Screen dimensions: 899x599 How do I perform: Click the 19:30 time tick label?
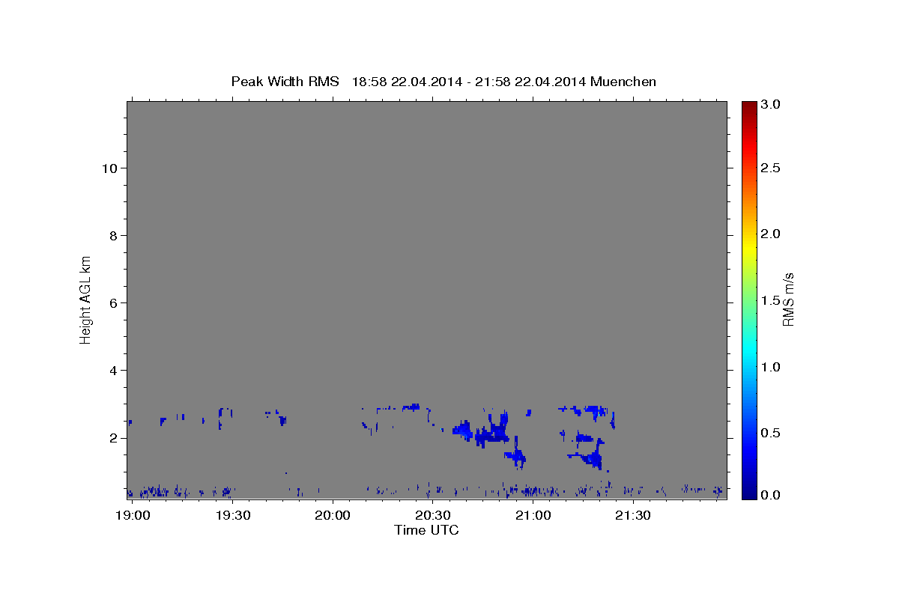coord(232,515)
